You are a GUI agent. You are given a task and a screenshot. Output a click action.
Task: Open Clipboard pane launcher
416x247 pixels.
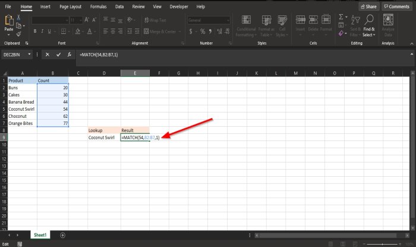click(x=27, y=43)
